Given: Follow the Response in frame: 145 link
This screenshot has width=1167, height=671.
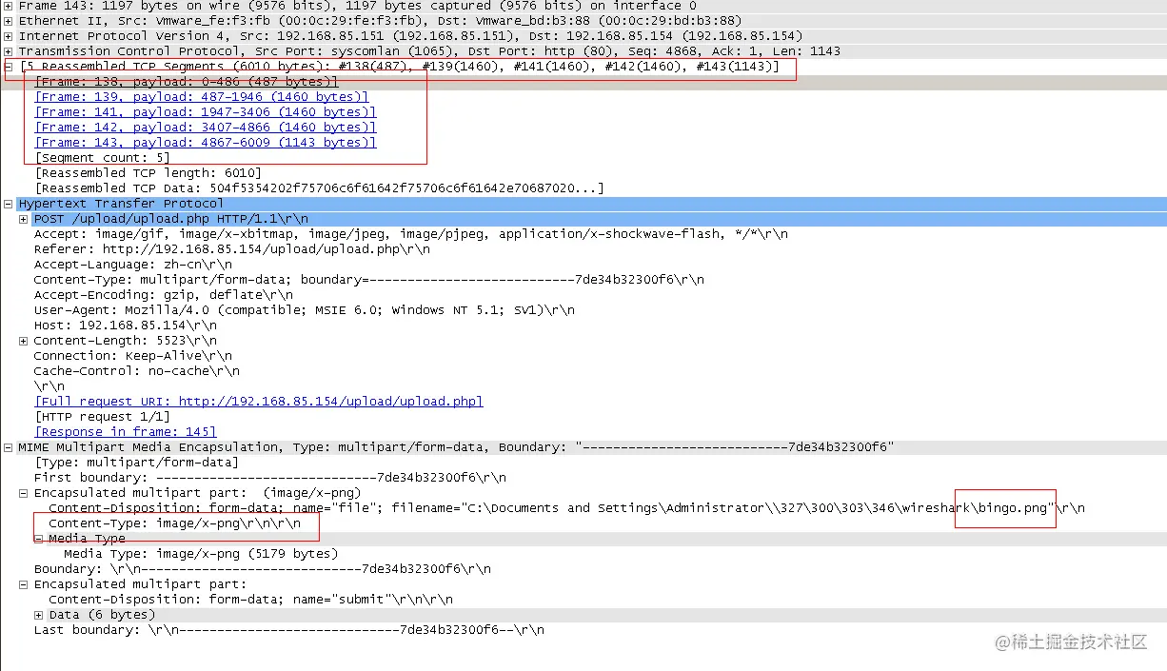Looking at the screenshot, I should click(x=126, y=432).
